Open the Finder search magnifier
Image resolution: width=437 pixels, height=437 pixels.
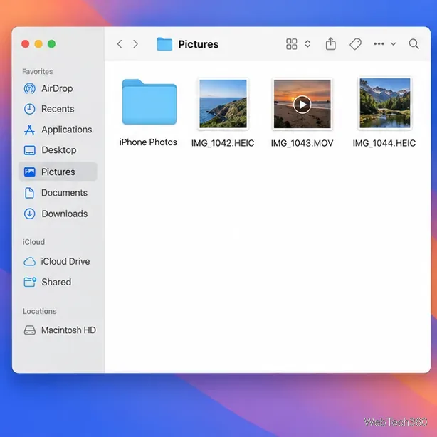click(x=414, y=44)
